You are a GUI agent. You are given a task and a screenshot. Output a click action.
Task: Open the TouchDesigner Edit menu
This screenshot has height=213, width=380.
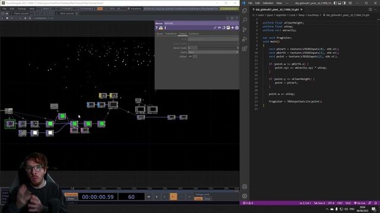click(x=12, y=8)
